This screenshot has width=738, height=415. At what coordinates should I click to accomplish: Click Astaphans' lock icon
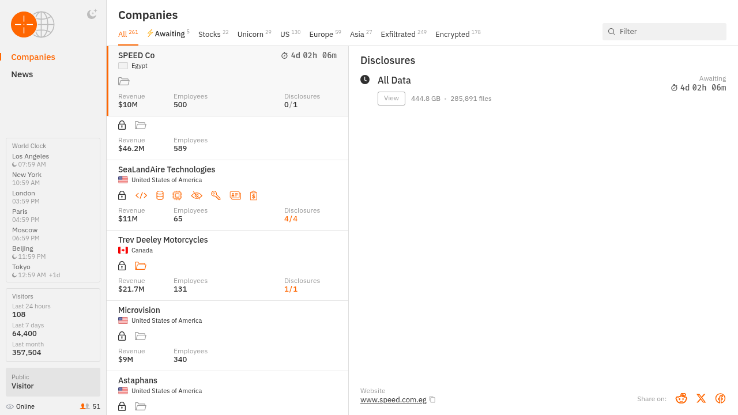point(122,406)
